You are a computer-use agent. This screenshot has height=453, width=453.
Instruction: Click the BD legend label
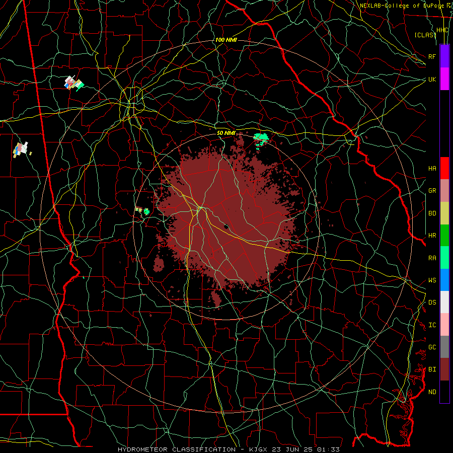coord(432,213)
